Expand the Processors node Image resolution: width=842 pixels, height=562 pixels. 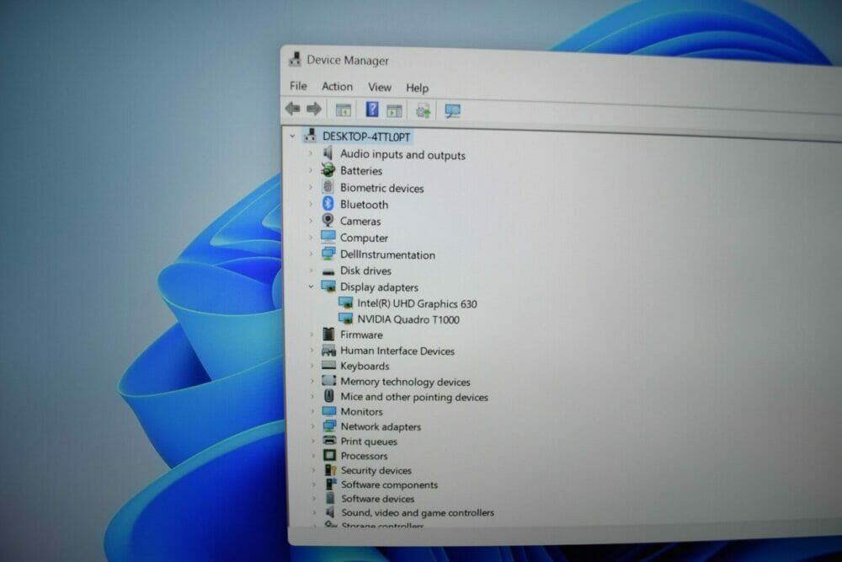[313, 456]
